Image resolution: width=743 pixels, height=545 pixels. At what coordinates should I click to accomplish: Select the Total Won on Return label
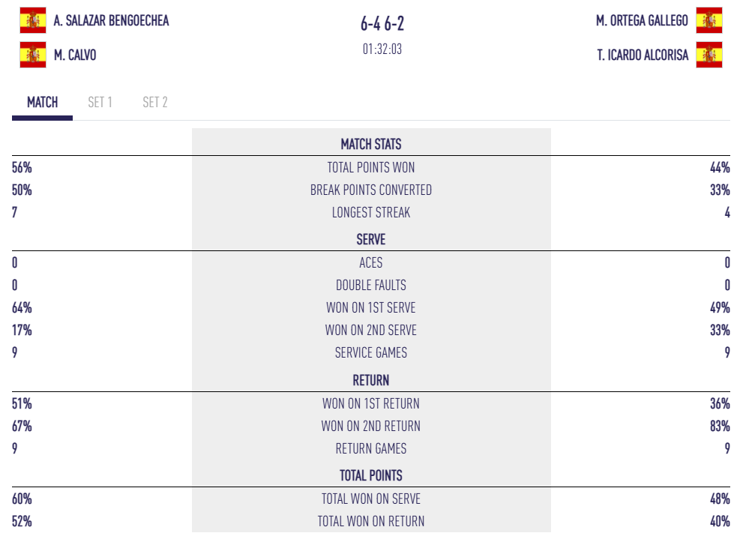pyautogui.click(x=371, y=522)
